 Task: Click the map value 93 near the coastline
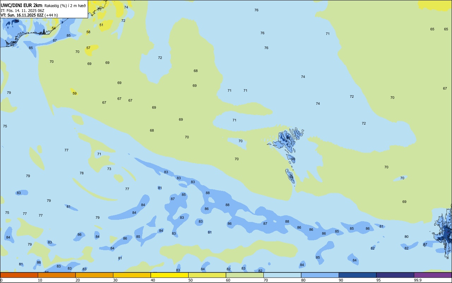pos(12,45)
